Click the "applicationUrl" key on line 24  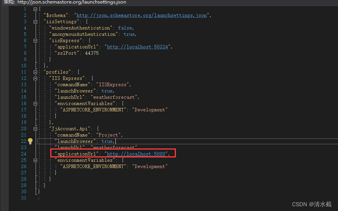point(77,154)
